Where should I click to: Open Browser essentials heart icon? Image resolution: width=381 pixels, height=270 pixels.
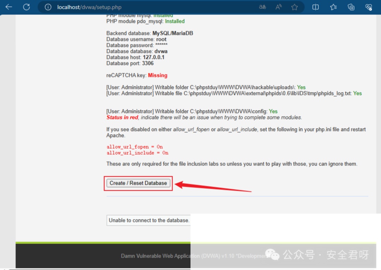click(369, 7)
